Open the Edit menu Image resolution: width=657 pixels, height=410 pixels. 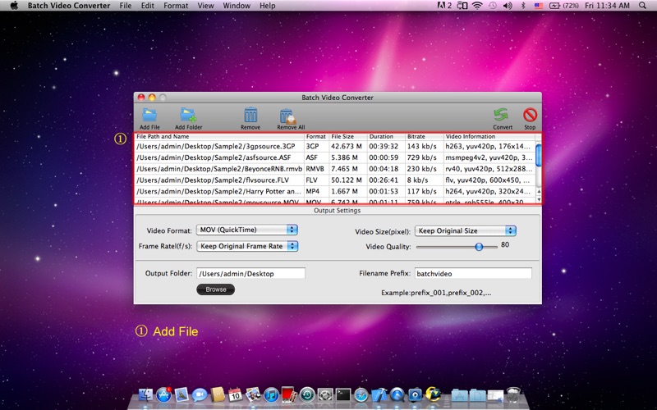148,6
